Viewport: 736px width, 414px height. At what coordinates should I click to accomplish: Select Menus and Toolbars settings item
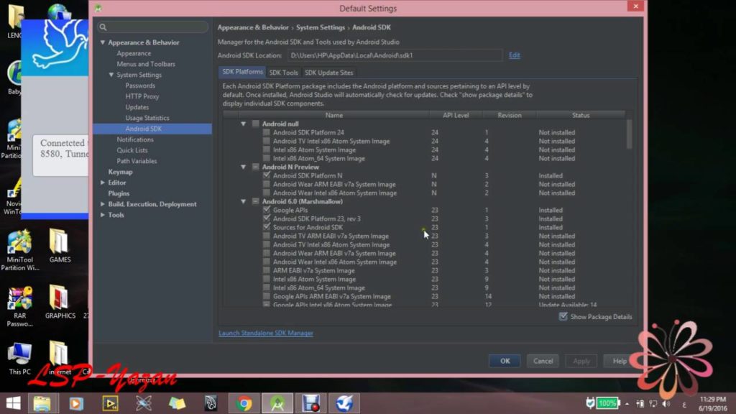[x=146, y=64]
